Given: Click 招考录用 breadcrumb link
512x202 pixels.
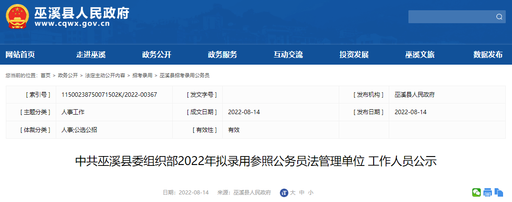Looking at the screenshot, I should point(142,75).
